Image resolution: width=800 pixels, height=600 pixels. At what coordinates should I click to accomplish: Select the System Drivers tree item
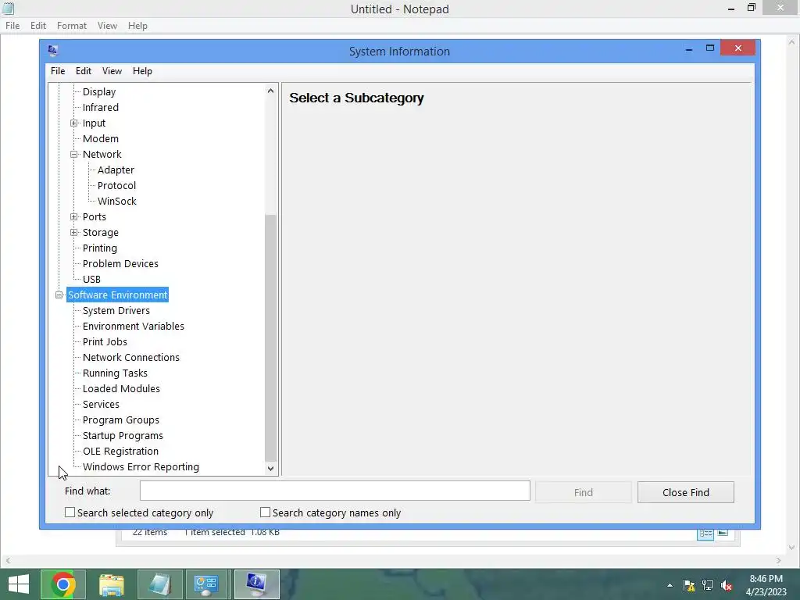click(116, 311)
